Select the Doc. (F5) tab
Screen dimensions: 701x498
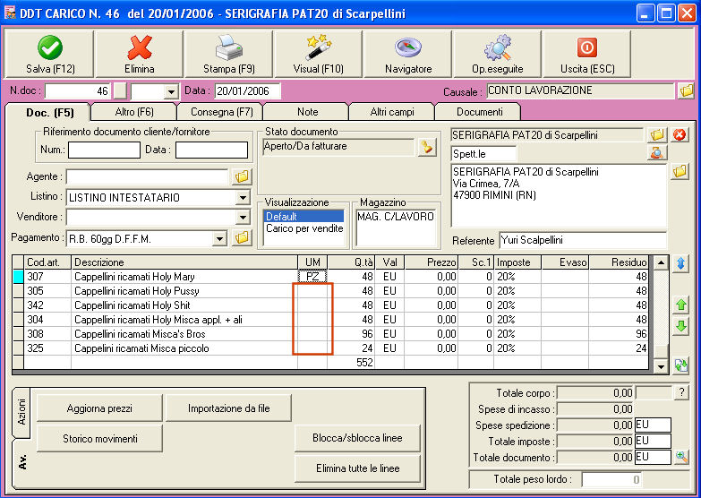pos(49,112)
